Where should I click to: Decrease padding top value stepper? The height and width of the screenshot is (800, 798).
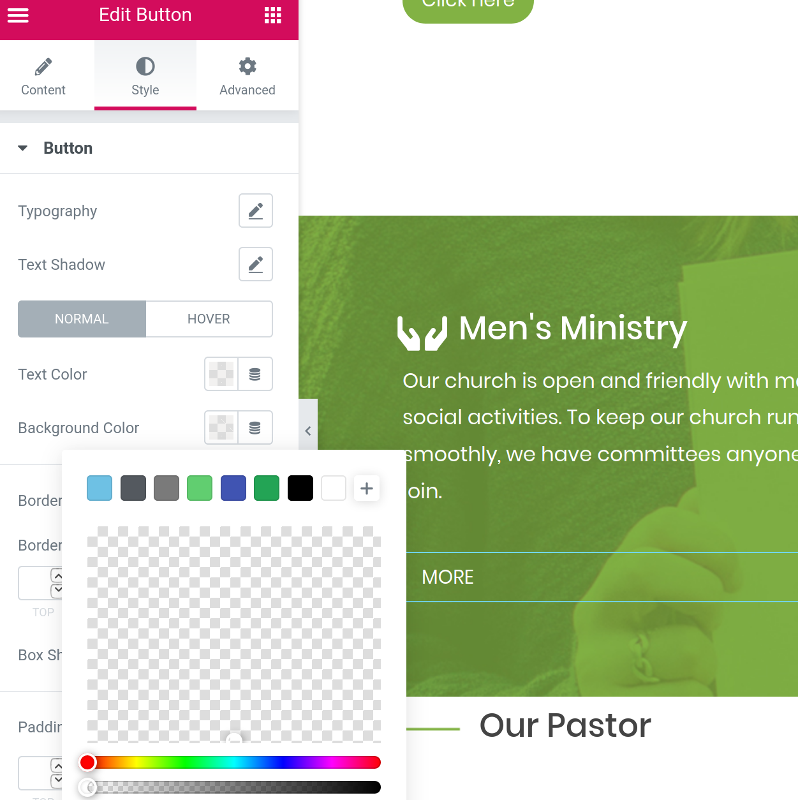pyautogui.click(x=57, y=779)
